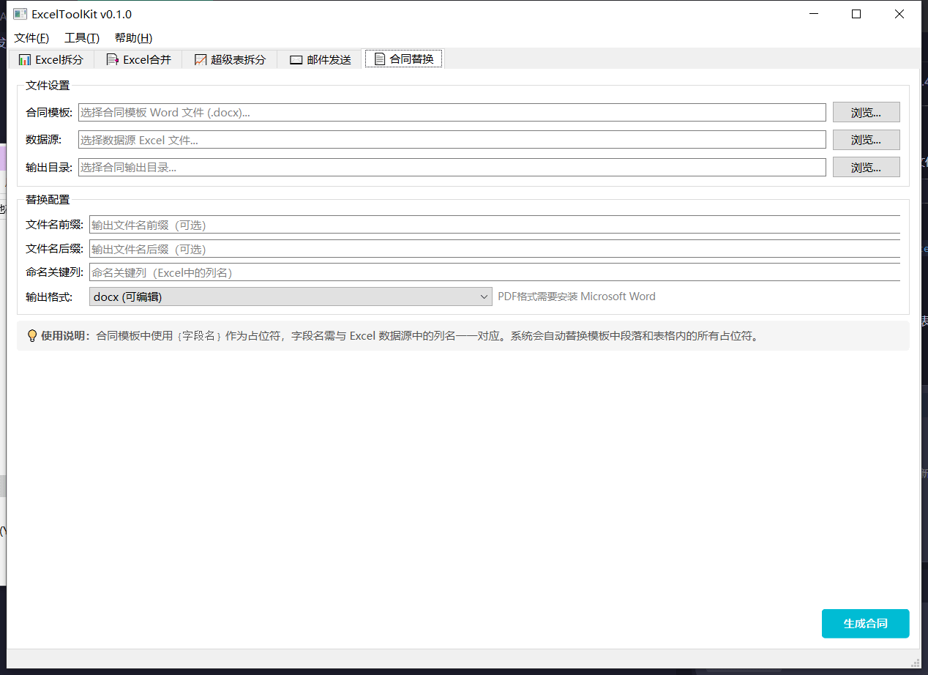The image size is (928, 675).
Task: Click the 替换配置 group label
Action: pyautogui.click(x=48, y=199)
